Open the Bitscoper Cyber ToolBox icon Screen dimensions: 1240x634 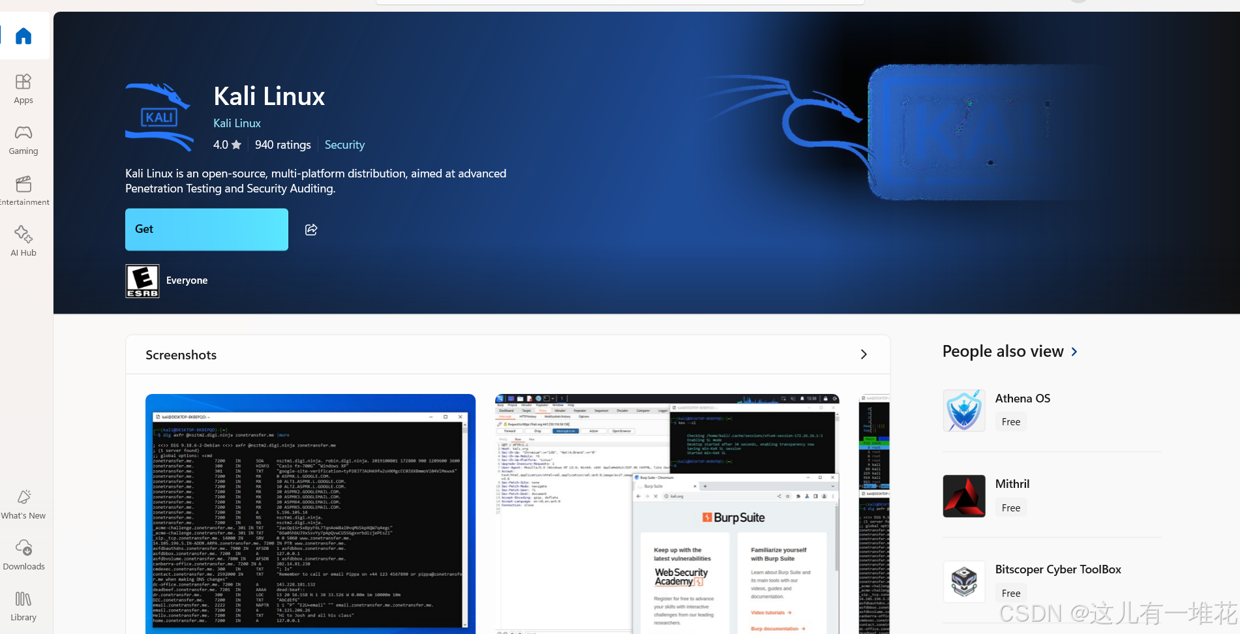coord(964,581)
